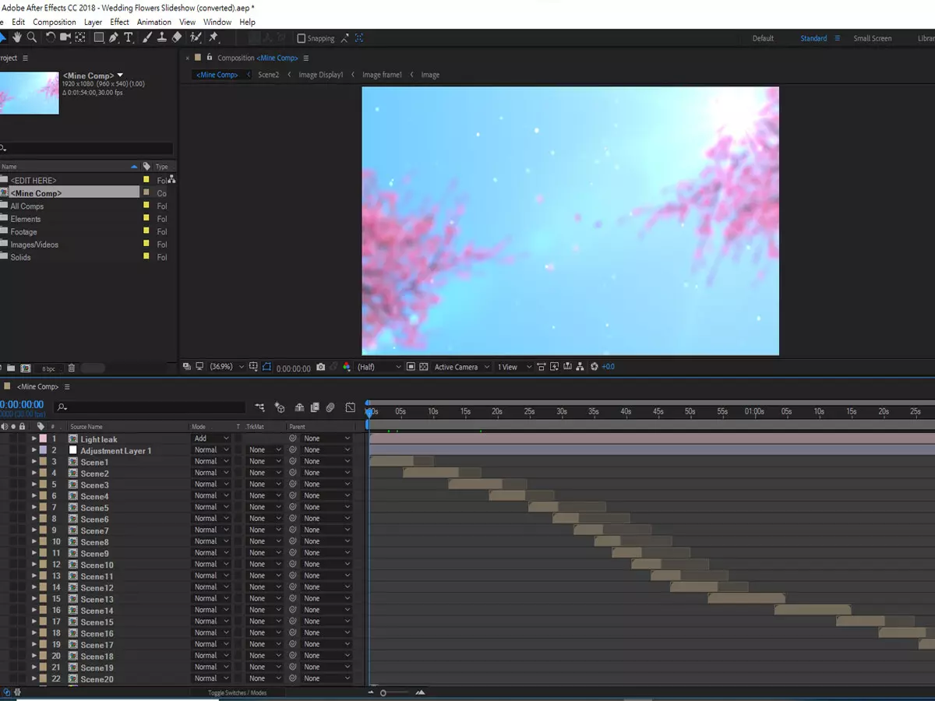
Task: Expand the Scene1 layer properties
Action: point(34,462)
